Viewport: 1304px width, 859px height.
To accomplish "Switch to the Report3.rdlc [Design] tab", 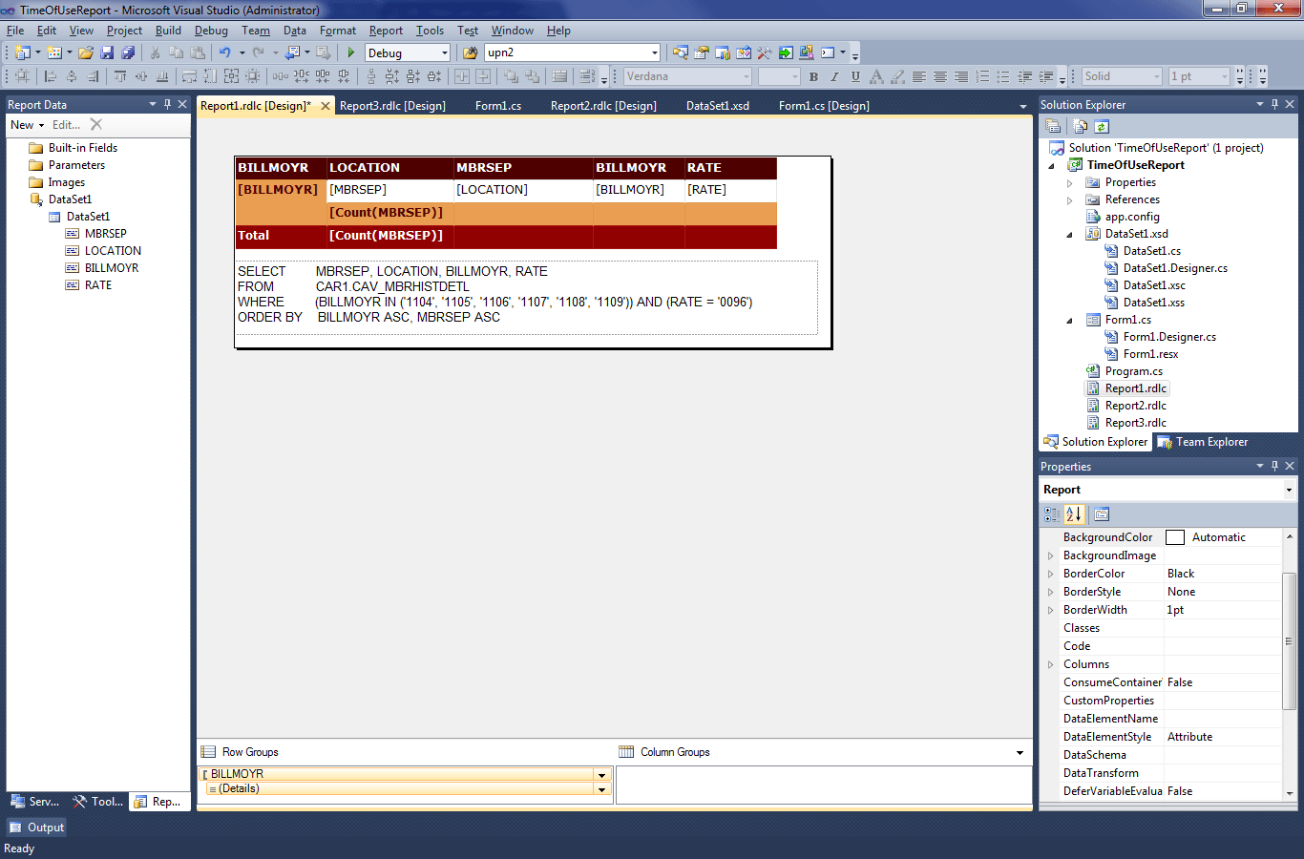I will tap(392, 106).
